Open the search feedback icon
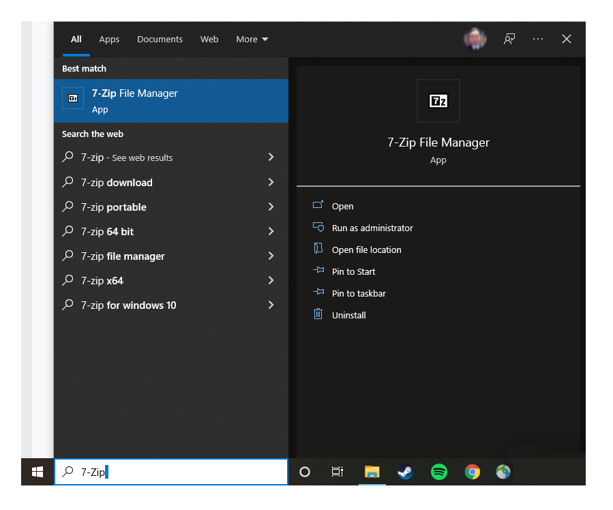Screen dimensions: 613x510 pos(509,39)
